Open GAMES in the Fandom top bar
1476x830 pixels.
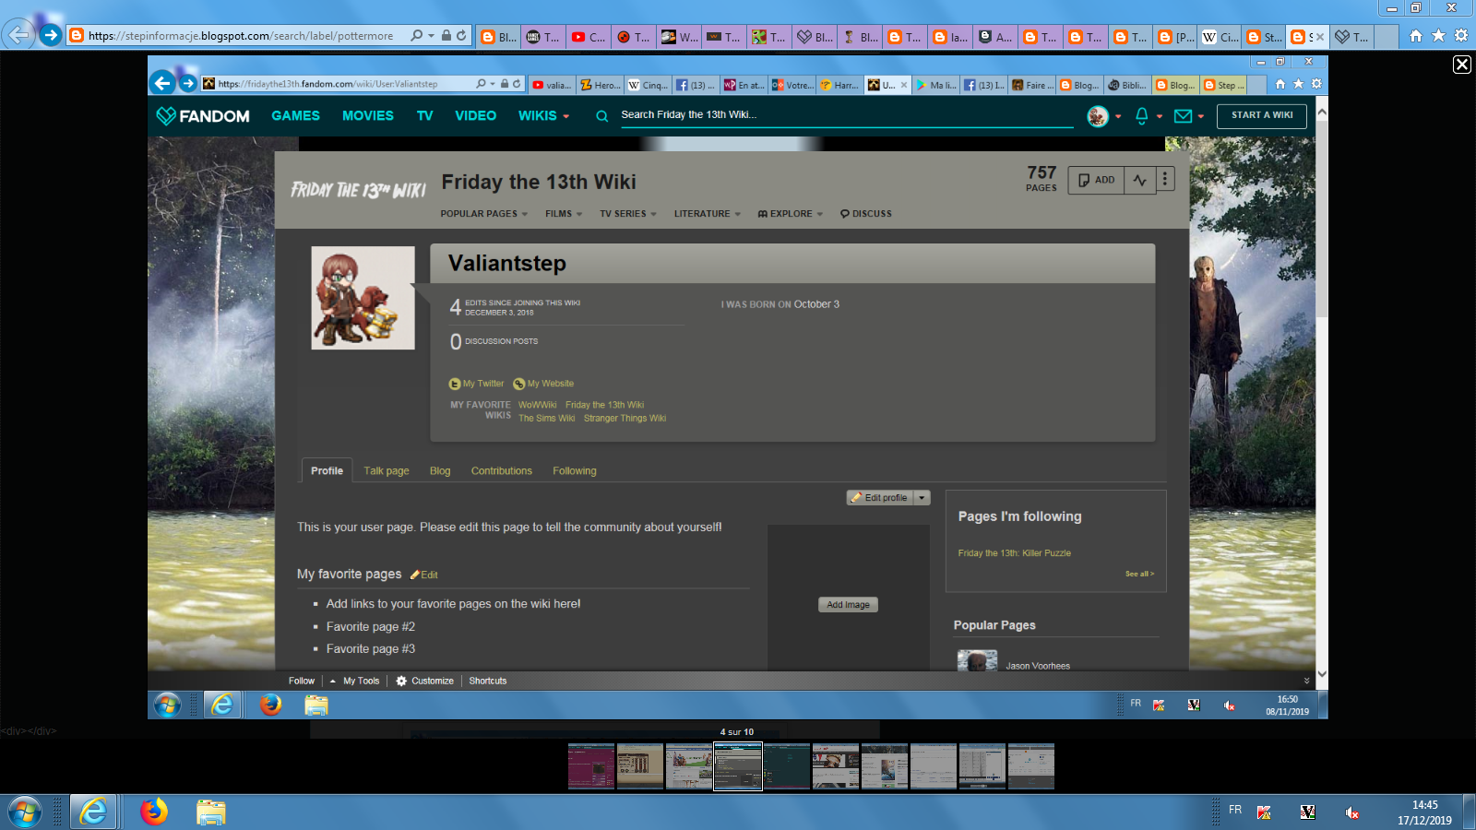point(295,115)
